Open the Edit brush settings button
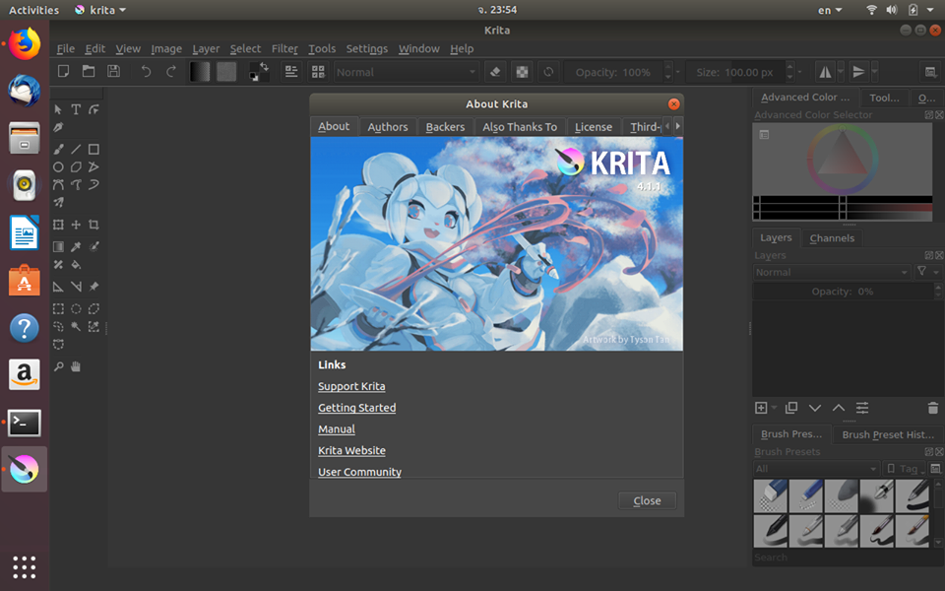This screenshot has height=591, width=945. click(291, 72)
